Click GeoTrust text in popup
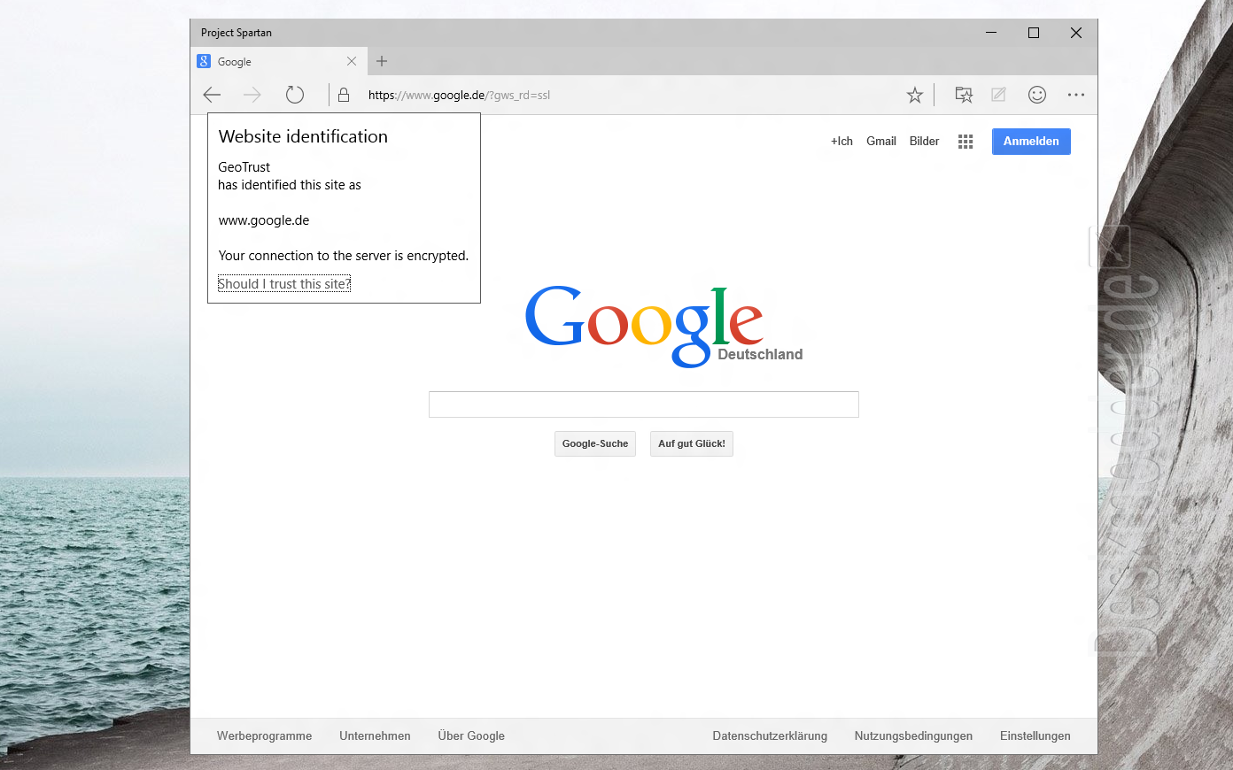 pos(244,167)
